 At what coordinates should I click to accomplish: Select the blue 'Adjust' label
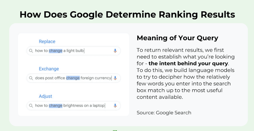(45, 96)
